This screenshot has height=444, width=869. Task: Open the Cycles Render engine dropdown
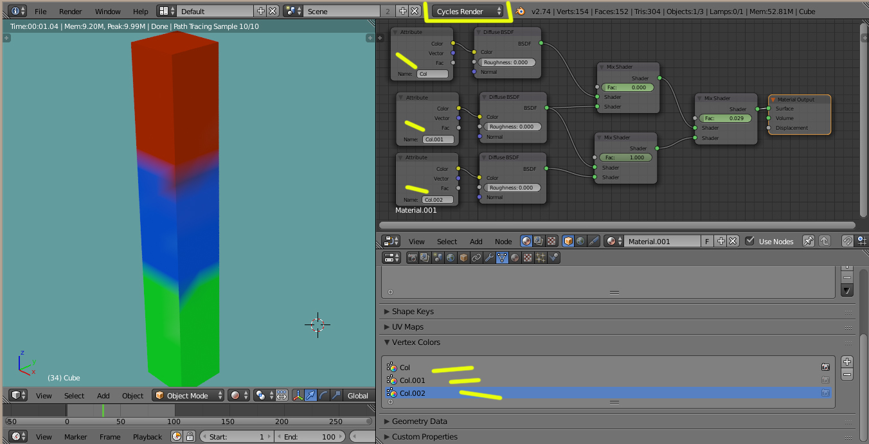click(469, 11)
